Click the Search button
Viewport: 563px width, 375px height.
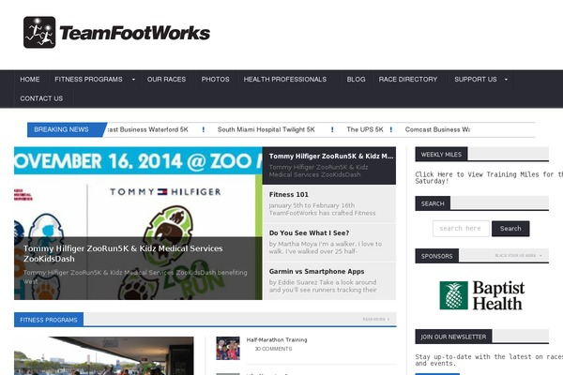510,229
